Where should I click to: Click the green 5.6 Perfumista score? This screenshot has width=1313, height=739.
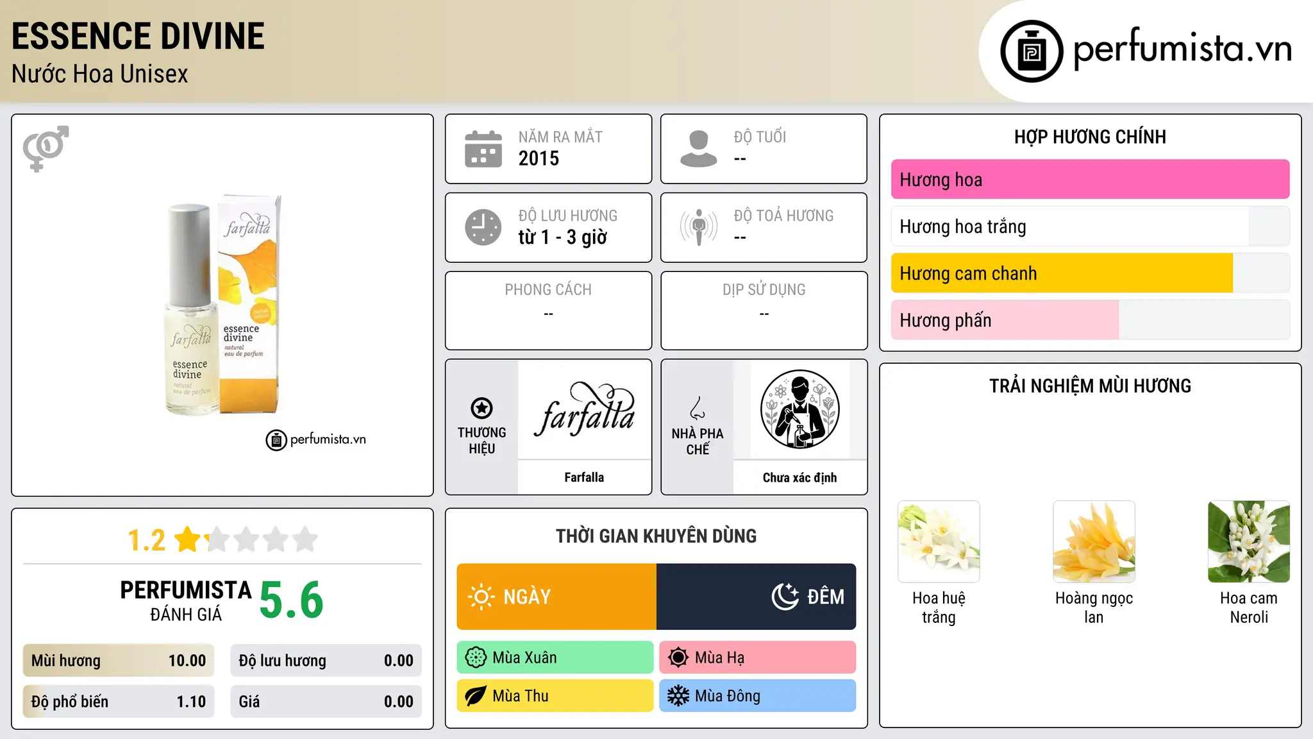[291, 600]
